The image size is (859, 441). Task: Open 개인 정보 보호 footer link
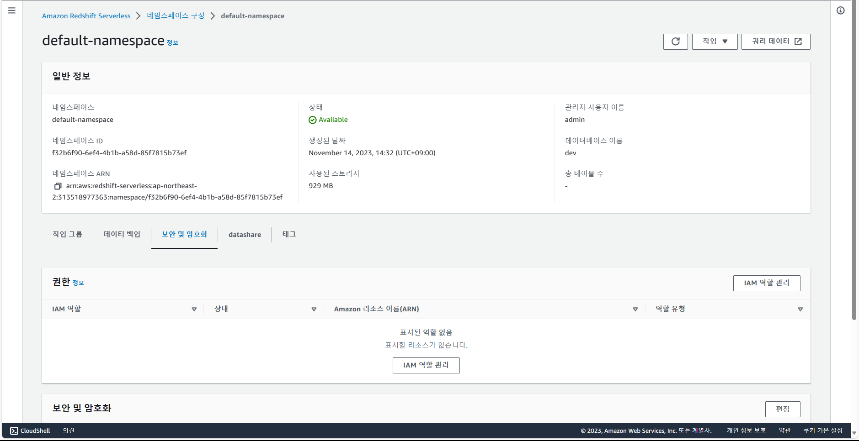pyautogui.click(x=746, y=430)
